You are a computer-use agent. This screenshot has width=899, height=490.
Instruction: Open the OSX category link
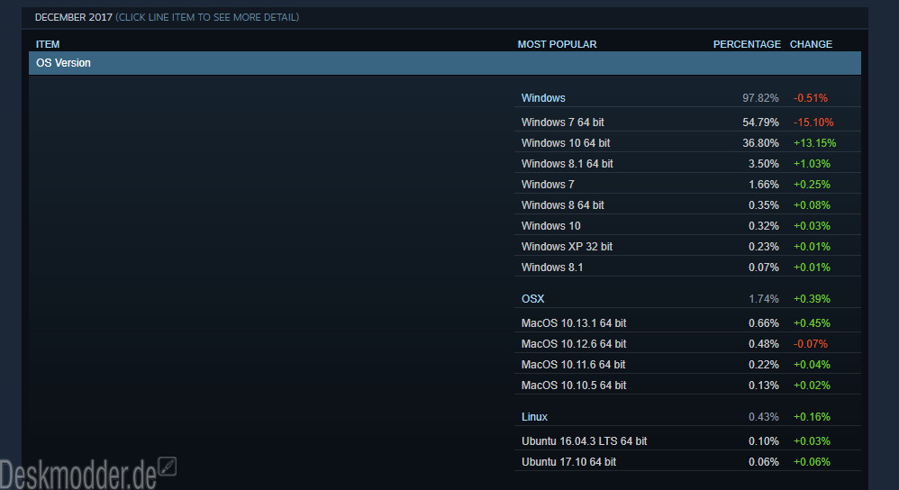tap(532, 298)
